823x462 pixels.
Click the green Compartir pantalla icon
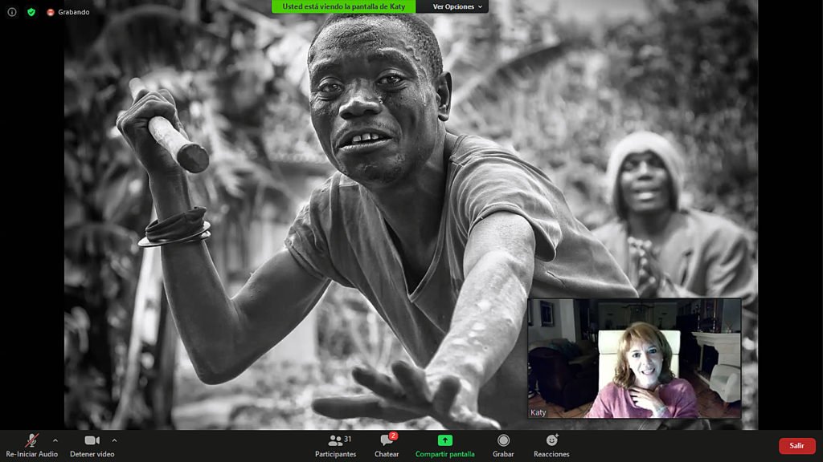pos(444,440)
